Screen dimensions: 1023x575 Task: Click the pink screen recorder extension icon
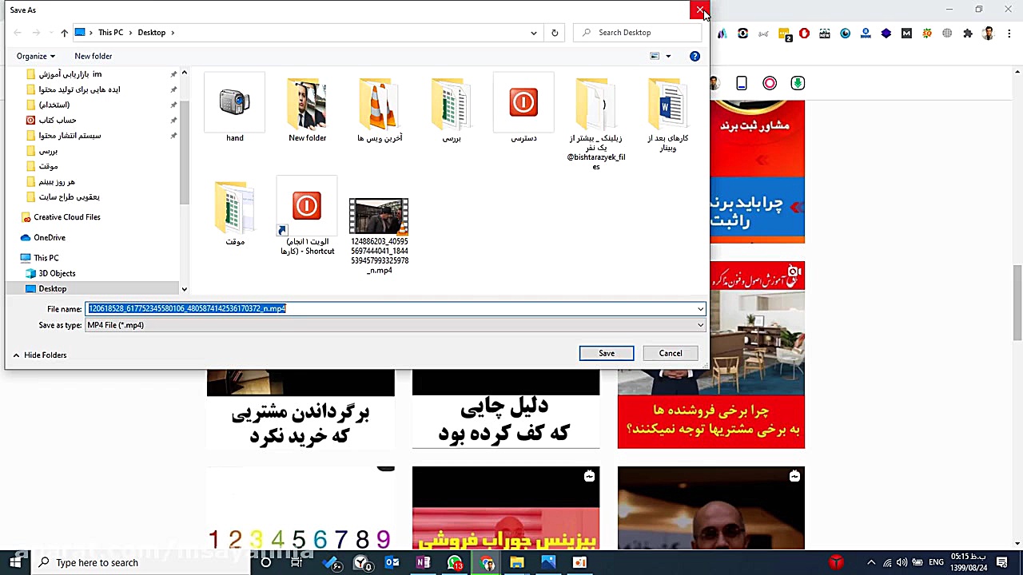769,83
